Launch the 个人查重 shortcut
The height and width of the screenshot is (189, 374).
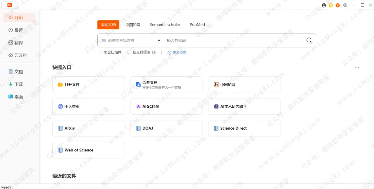(89, 106)
